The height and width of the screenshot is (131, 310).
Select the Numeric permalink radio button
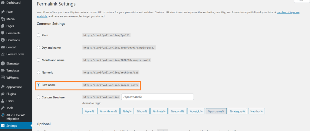[x=38, y=73]
